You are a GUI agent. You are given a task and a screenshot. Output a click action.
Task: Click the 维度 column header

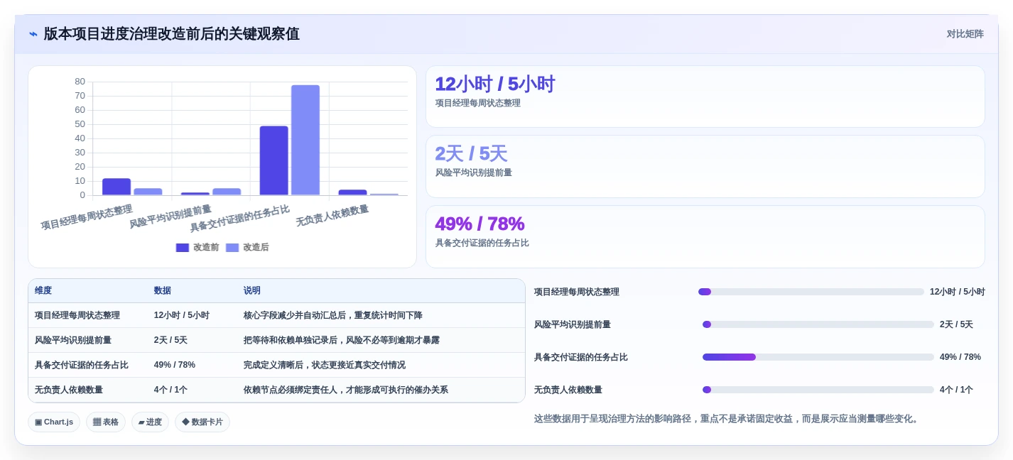point(43,290)
